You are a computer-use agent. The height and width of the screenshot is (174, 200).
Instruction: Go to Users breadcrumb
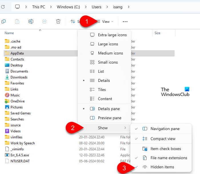click(97, 7)
